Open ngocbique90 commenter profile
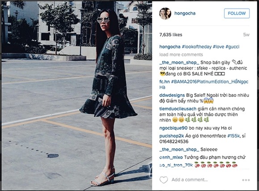The width and height of the screenshot is (259, 191). coord(173,128)
